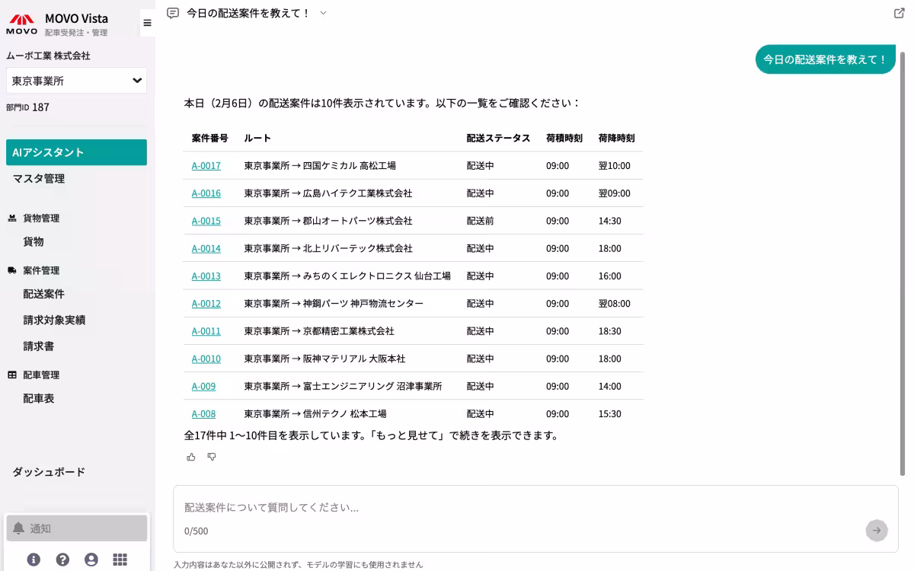Open the user account icon
This screenshot has width=914, height=571.
[91, 559]
